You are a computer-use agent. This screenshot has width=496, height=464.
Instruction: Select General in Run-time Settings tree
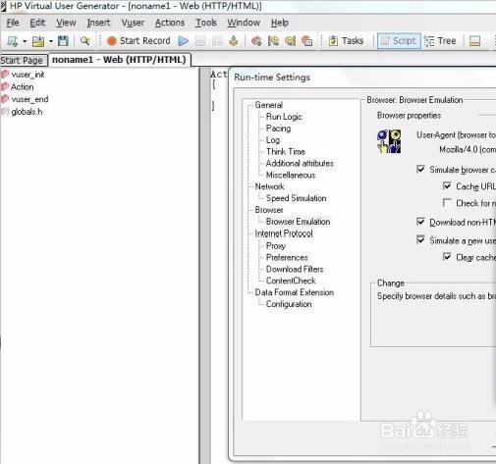pyautogui.click(x=269, y=105)
